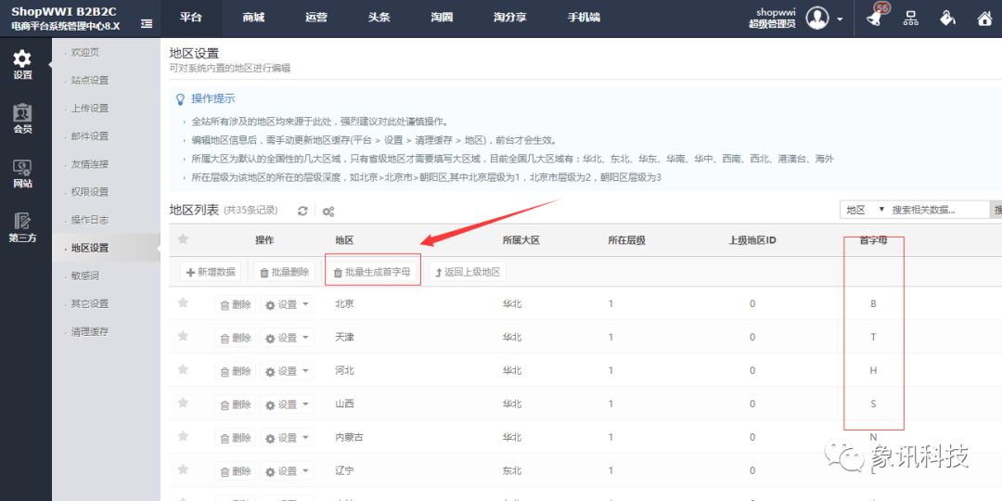
Task: Delete the 天津 region row
Action: click(x=235, y=338)
